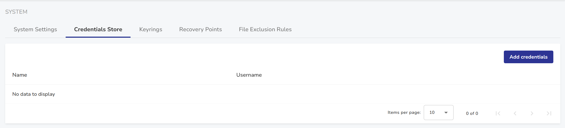Click the Add credentials button
This screenshot has width=565, height=128.
pyautogui.click(x=528, y=57)
